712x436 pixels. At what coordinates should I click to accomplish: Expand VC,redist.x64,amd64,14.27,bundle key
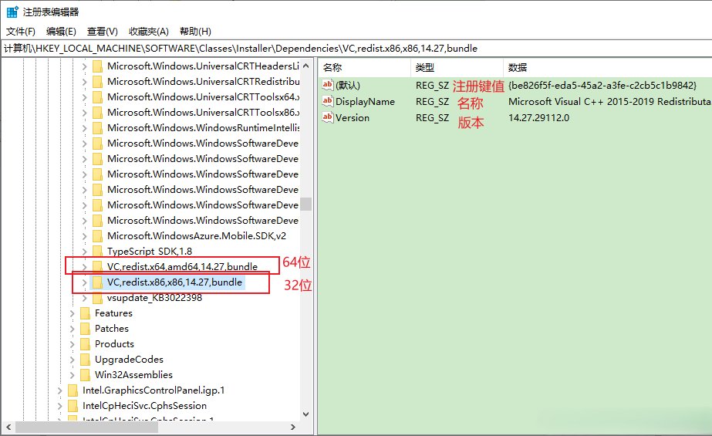click(84, 266)
